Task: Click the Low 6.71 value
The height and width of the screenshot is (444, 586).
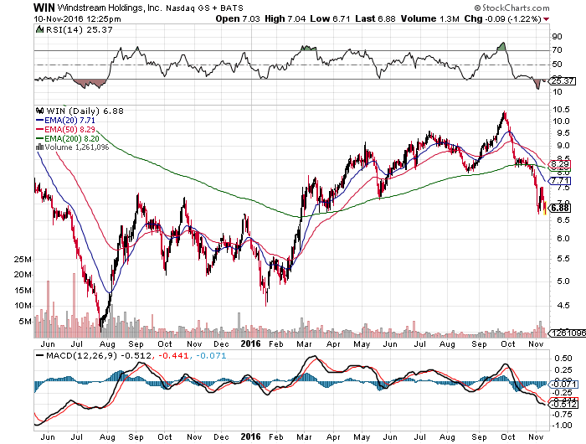Action: [x=330, y=18]
